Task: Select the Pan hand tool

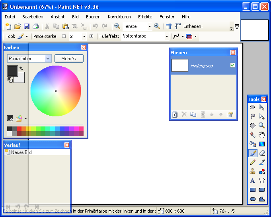Action: pyautogui.click(x=262, y=135)
